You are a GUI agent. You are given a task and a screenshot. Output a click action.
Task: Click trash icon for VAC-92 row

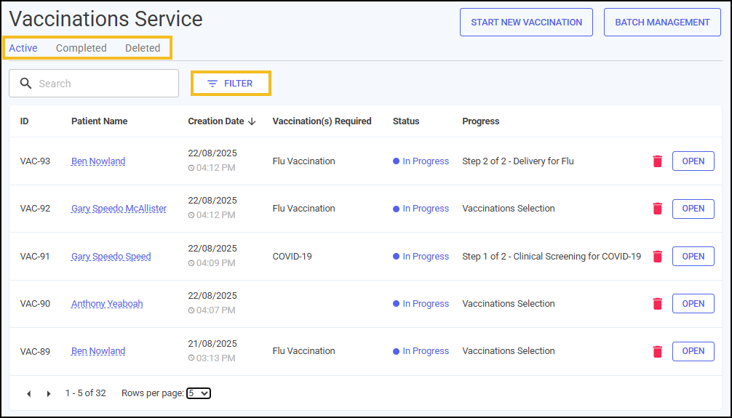pyautogui.click(x=657, y=209)
